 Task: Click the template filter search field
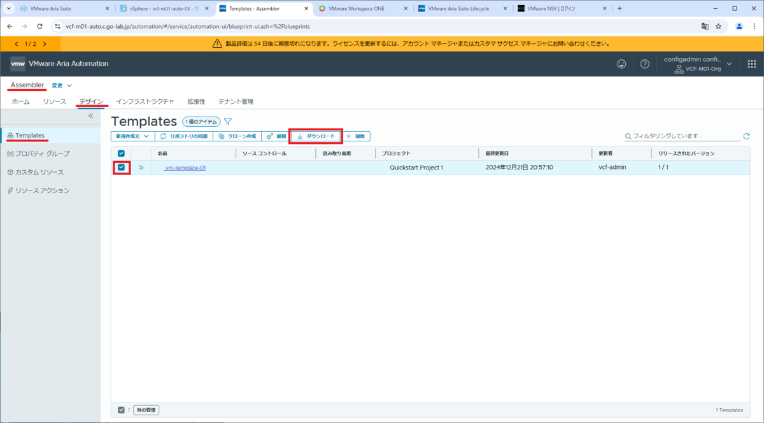pyautogui.click(x=681, y=136)
